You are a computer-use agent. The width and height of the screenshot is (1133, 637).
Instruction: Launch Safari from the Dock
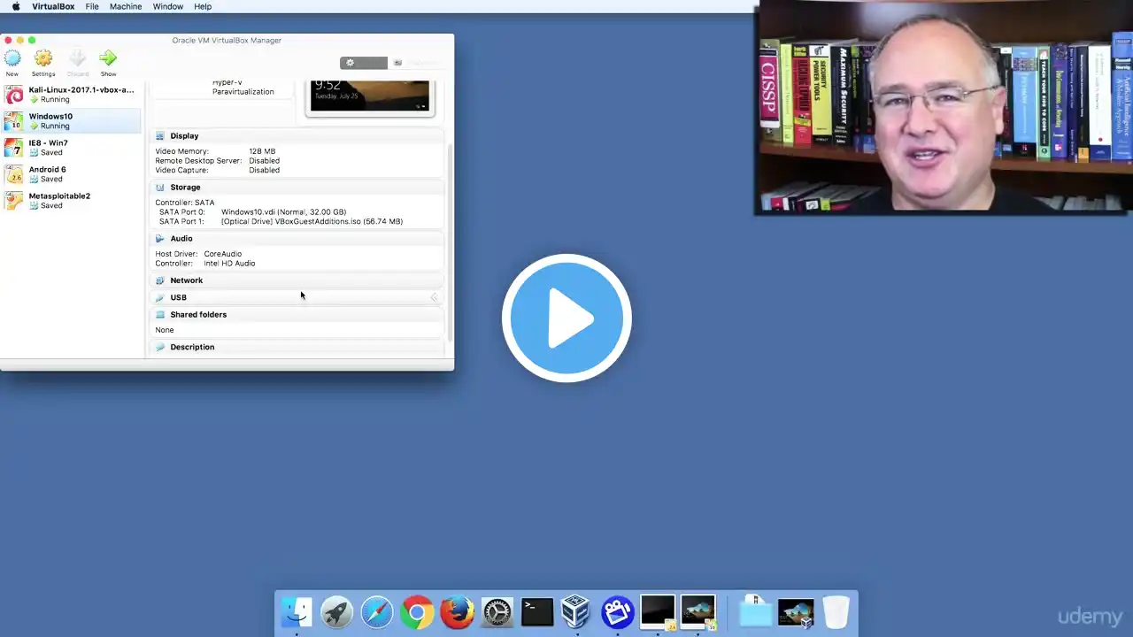[376, 611]
